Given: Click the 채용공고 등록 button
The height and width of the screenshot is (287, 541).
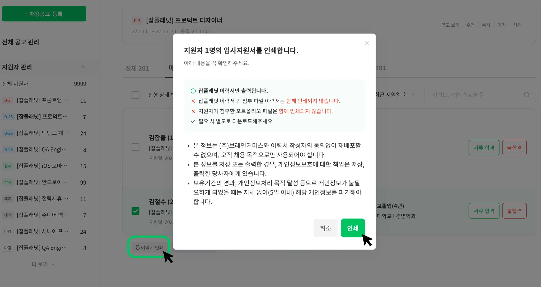Looking at the screenshot, I should coord(44,14).
